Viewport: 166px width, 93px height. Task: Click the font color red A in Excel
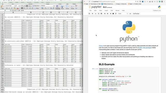coord(18,8)
